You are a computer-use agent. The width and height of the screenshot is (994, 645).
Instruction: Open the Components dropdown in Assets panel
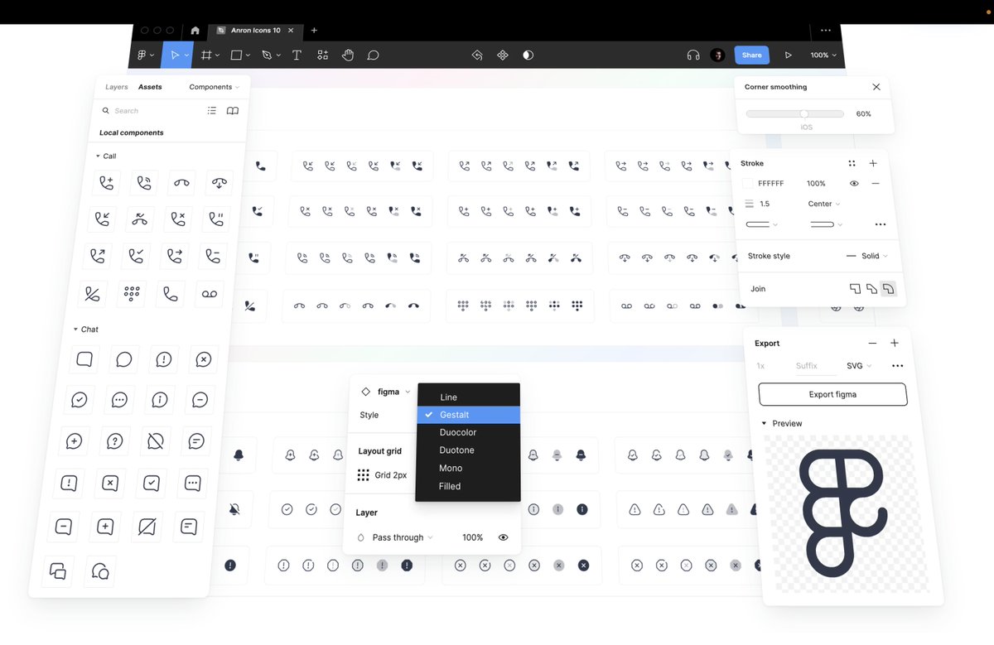(214, 87)
